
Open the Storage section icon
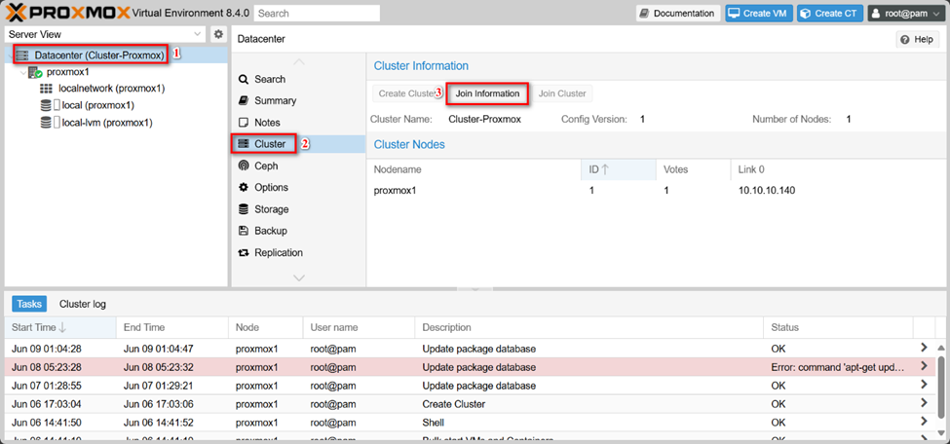point(245,209)
